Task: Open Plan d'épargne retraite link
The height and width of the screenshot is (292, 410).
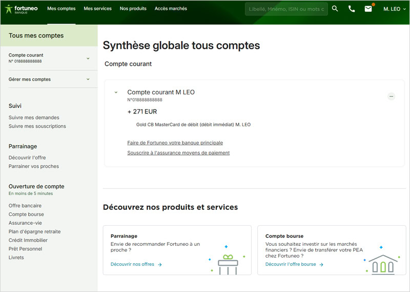Action: coord(34,231)
